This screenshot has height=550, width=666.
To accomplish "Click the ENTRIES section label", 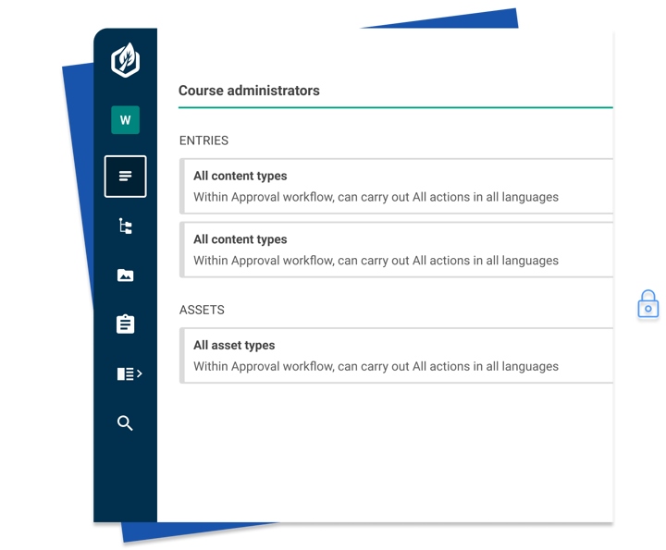I will (x=203, y=141).
